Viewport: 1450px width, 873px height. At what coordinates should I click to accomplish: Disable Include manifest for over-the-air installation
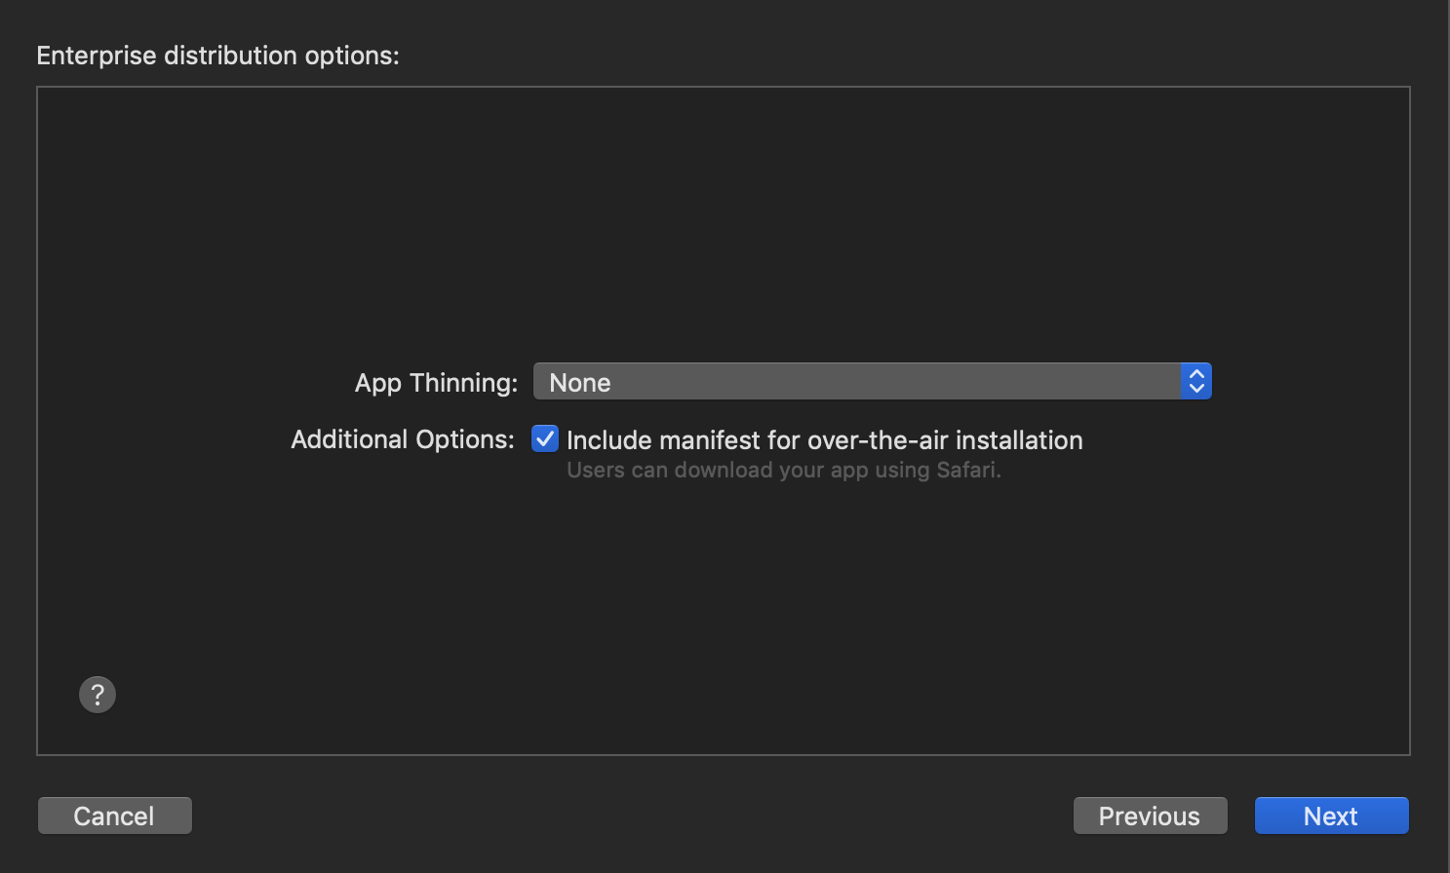point(545,438)
